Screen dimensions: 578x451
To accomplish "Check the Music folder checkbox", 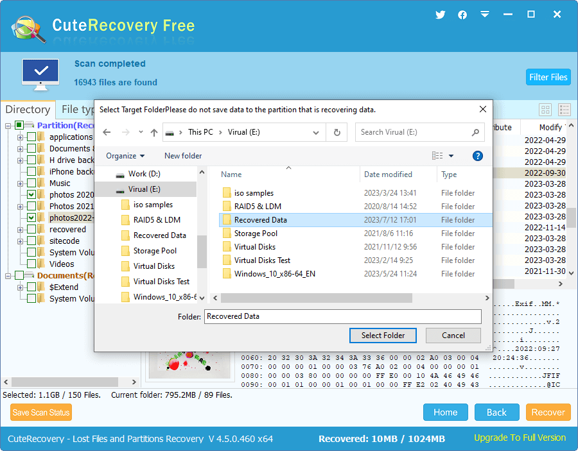I will (x=31, y=183).
